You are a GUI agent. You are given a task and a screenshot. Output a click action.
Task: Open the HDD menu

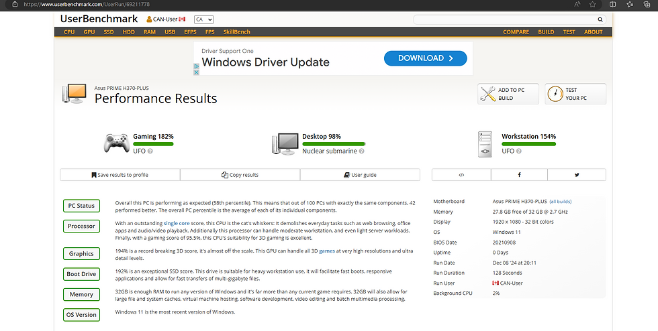[128, 32]
